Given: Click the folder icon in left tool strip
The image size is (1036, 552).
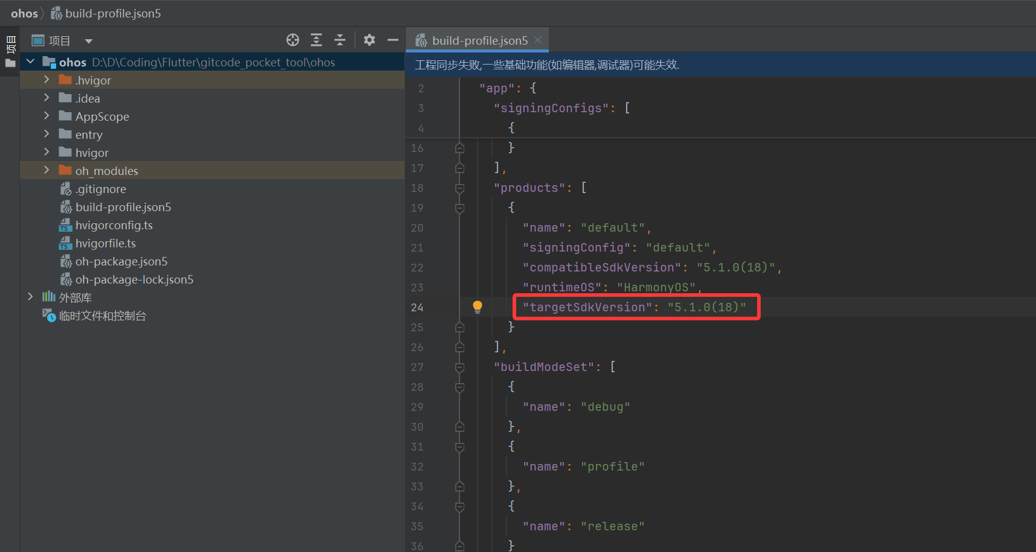Looking at the screenshot, I should click(10, 63).
